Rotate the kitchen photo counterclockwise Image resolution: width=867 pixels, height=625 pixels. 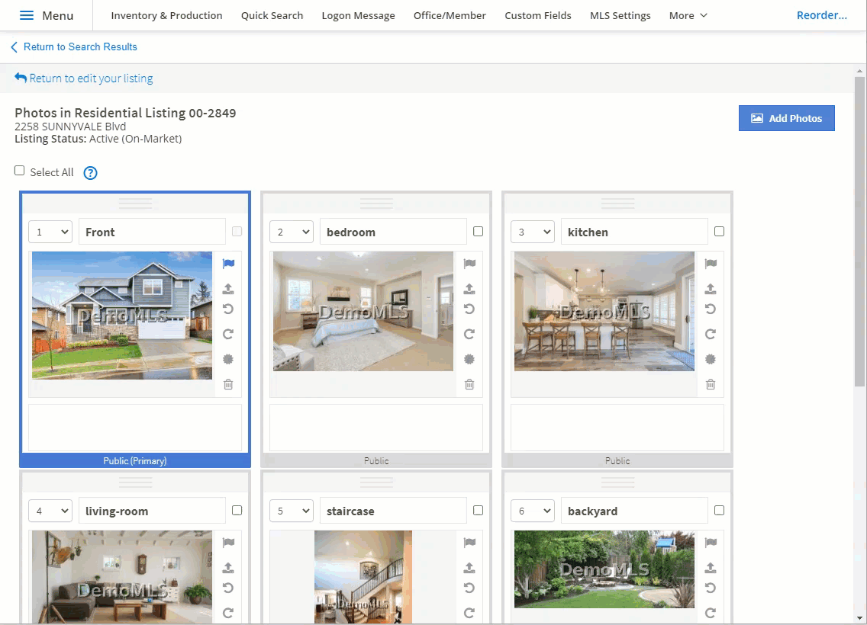pyautogui.click(x=711, y=309)
